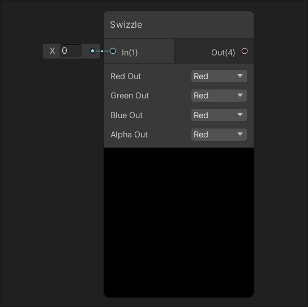Click the arrow on the Red Out dropdown
308x307 pixels.
point(240,76)
